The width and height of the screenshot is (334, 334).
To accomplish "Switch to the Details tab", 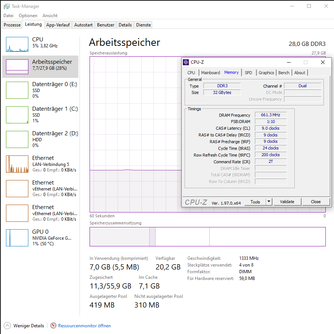I will (x=125, y=25).
